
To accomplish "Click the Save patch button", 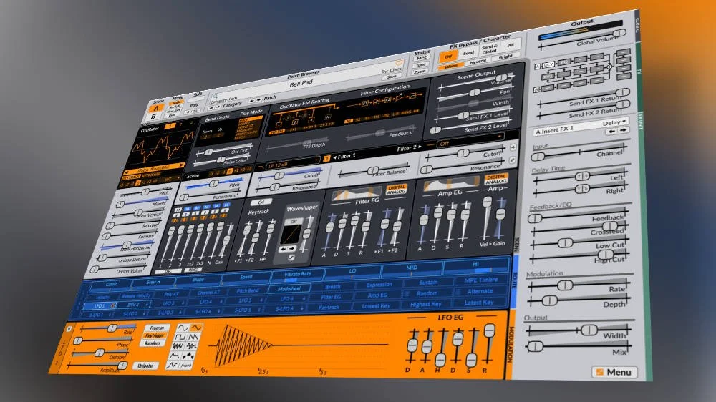I will 392,77.
